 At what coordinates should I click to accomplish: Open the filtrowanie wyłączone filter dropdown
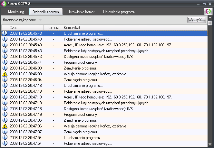point(22,20)
